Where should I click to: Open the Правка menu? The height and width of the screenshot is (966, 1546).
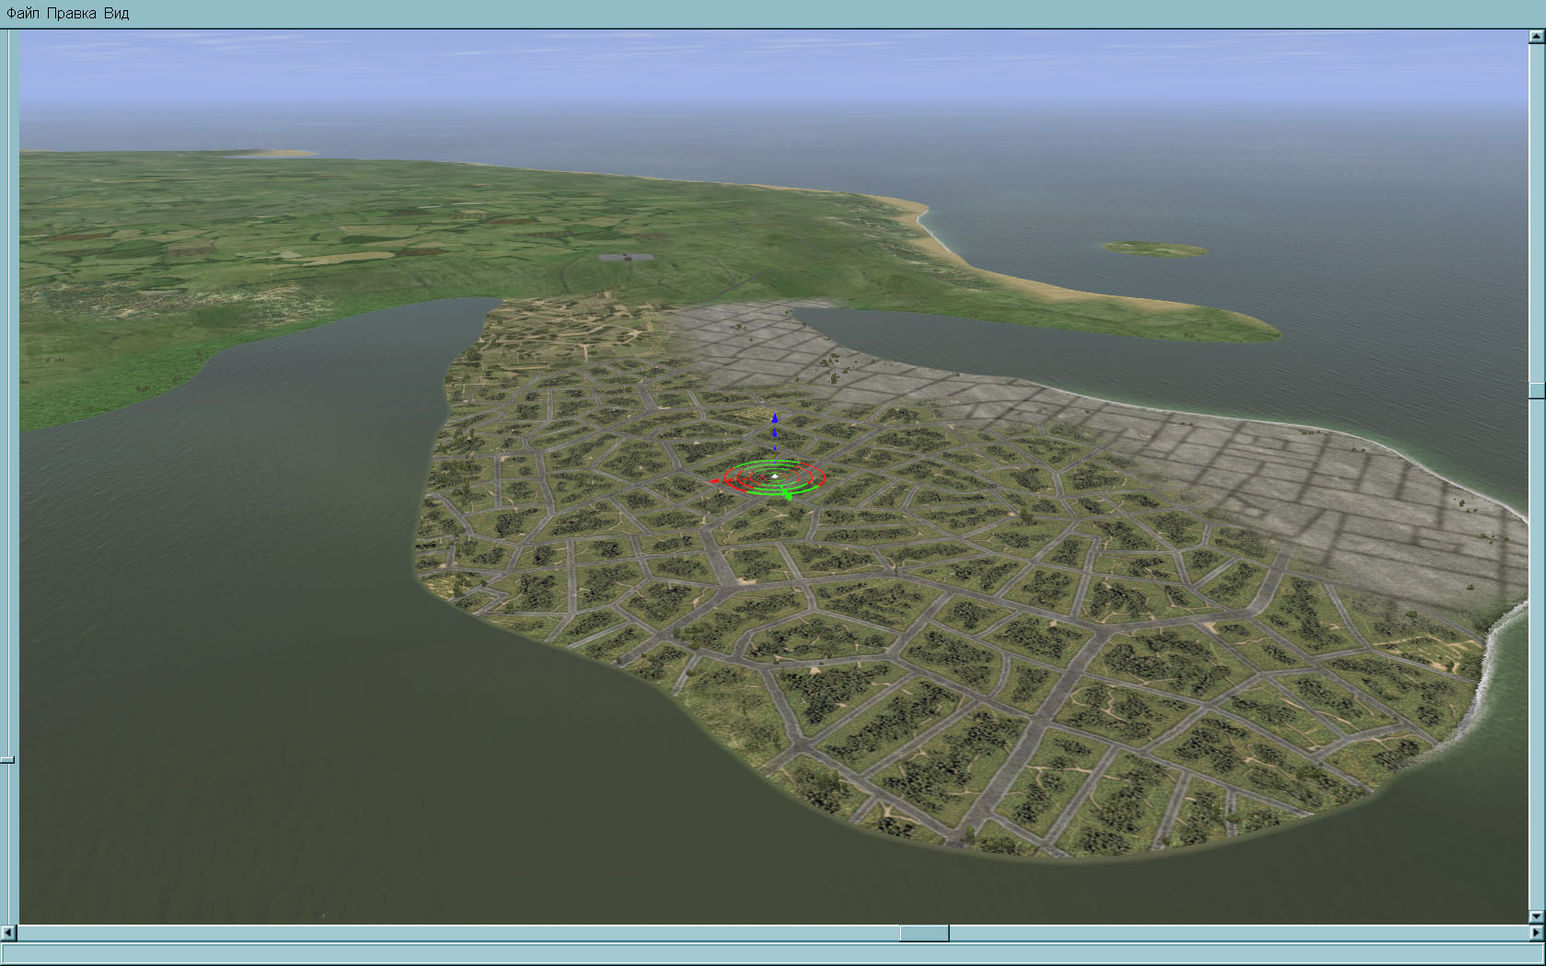[72, 14]
